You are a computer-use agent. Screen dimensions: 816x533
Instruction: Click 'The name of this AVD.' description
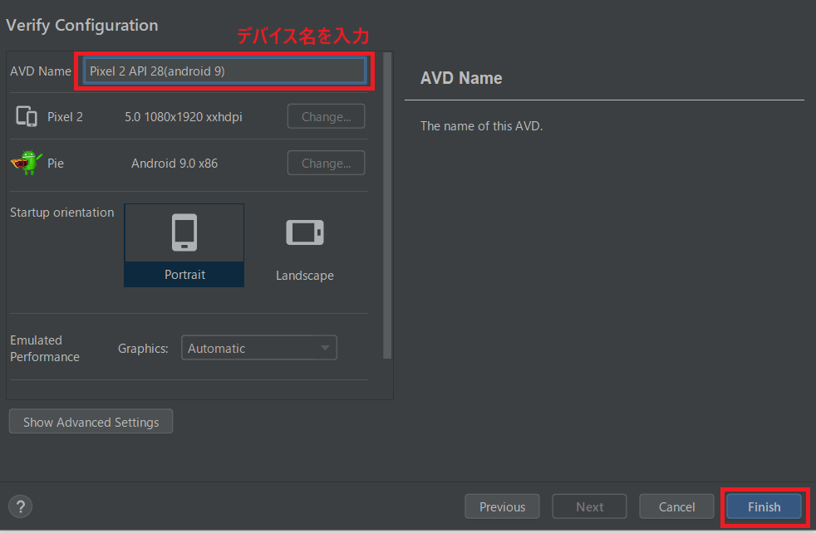tap(481, 126)
